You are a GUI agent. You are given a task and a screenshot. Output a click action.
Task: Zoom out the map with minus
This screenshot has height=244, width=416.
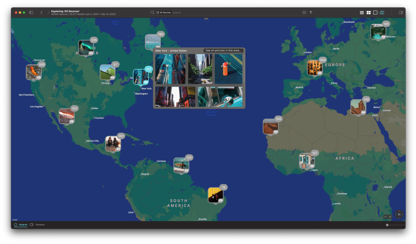[x=385, y=216]
